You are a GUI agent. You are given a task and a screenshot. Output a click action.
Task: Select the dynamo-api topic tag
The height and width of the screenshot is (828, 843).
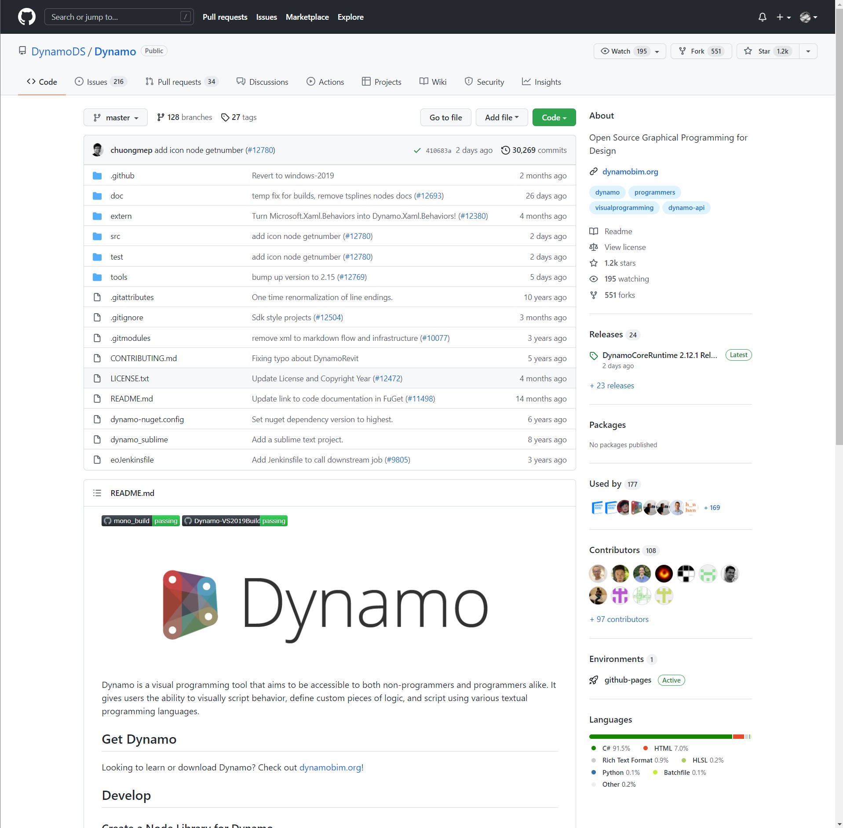click(686, 208)
